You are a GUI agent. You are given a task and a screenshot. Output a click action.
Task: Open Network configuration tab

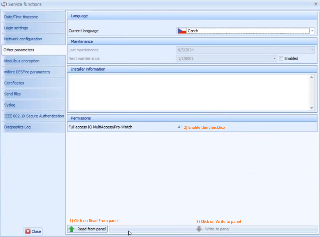(34, 39)
